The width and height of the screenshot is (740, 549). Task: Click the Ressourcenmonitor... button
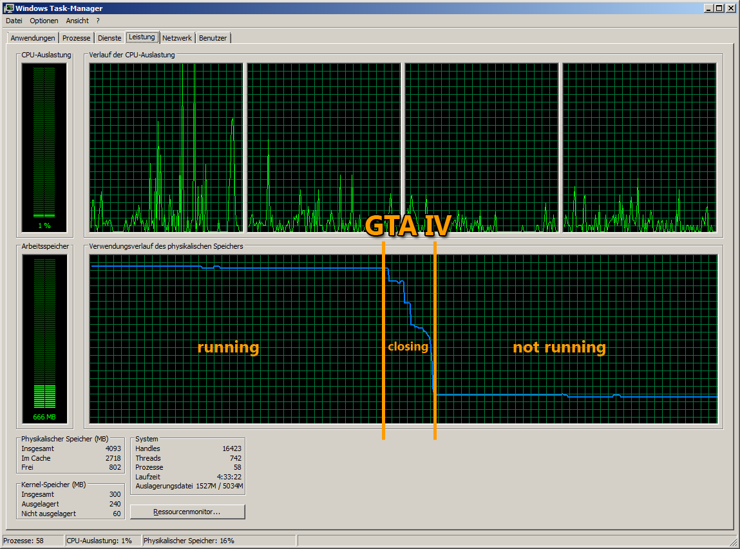point(187,512)
